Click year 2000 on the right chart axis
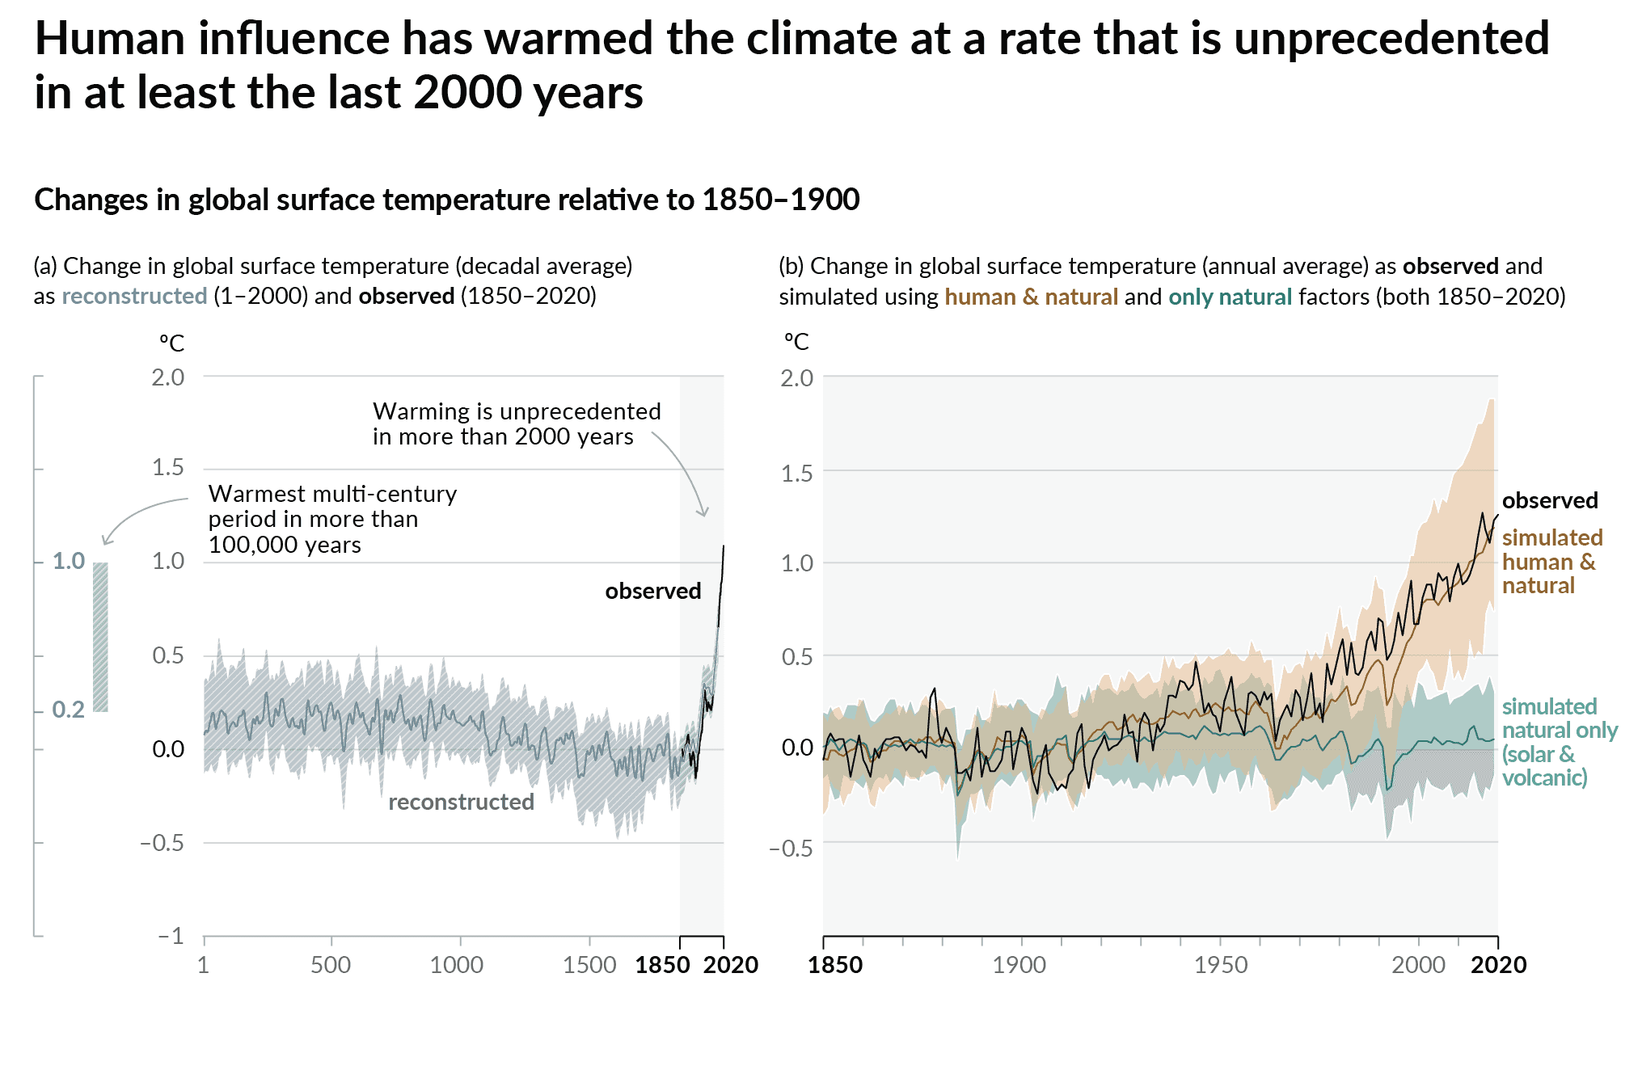This screenshot has height=1087, width=1642. pyautogui.click(x=1418, y=965)
